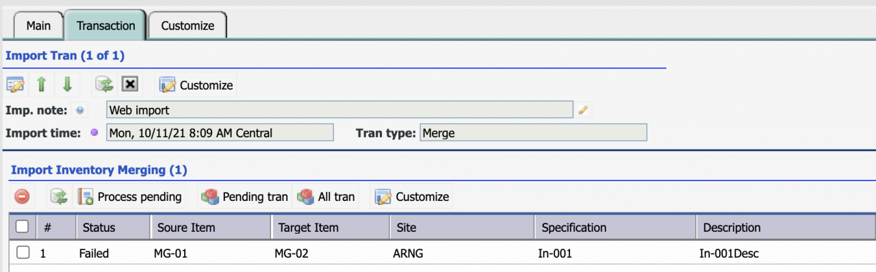Image resolution: width=876 pixels, height=272 pixels.
Task: Click the small info icon next to Imp. note
Action: coord(80,110)
